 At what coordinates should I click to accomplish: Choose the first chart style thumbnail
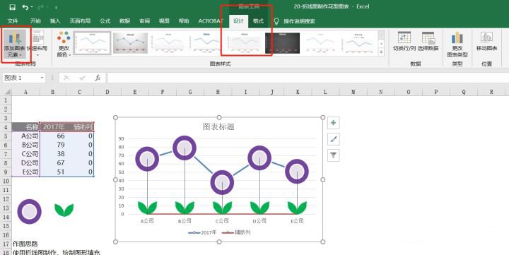[93, 42]
